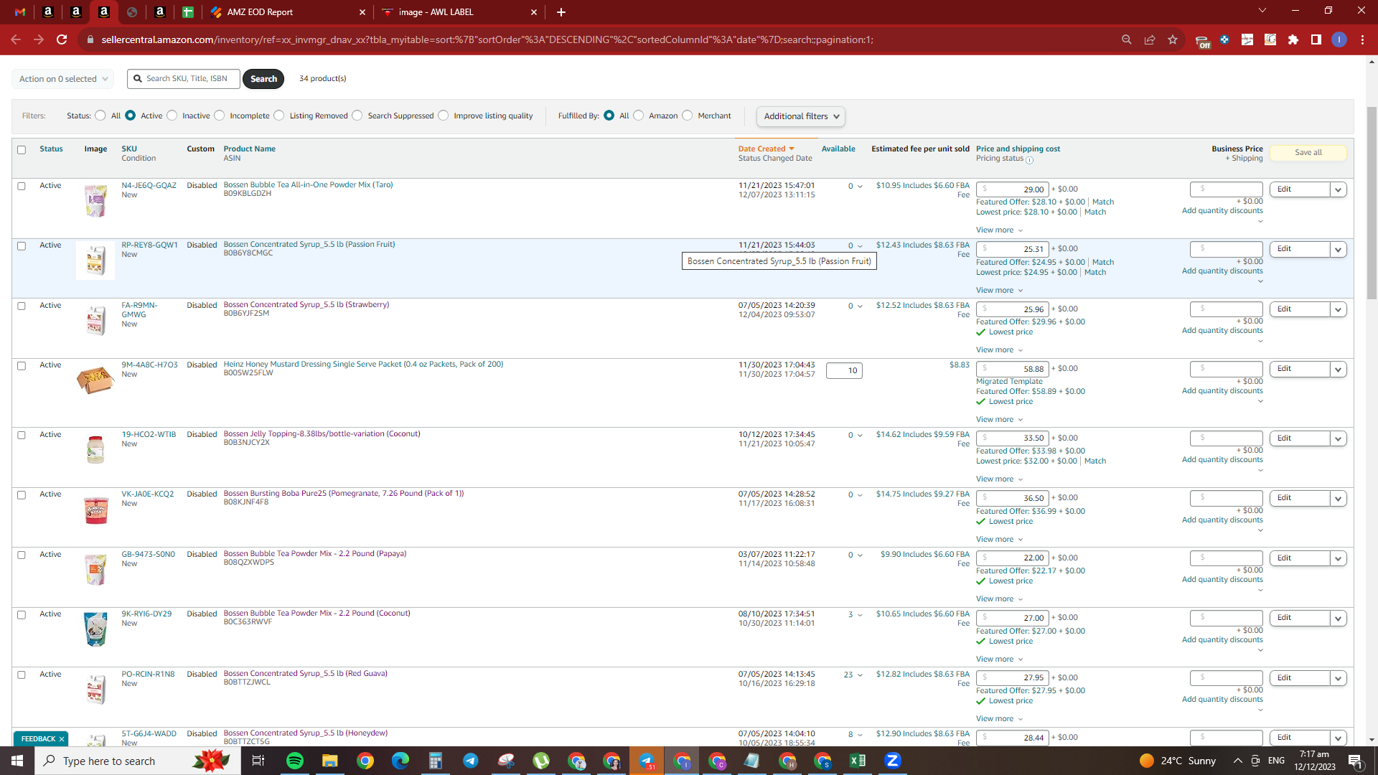
Task: Open a new browser tab
Action: click(x=561, y=12)
